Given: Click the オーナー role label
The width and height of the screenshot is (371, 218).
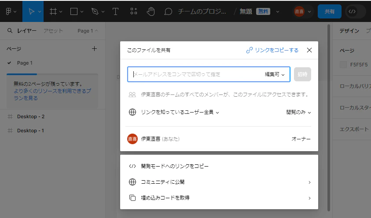Looking at the screenshot, I should pos(301,139).
